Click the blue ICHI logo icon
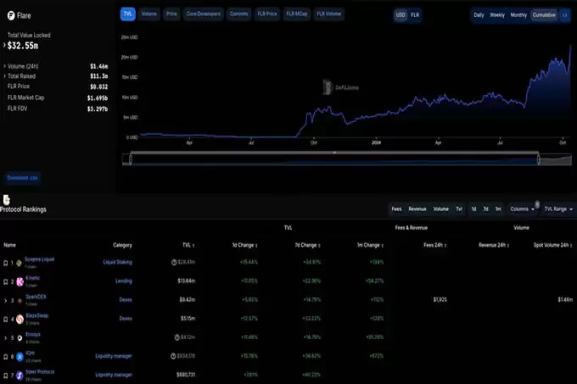The image size is (577, 384). pos(20,357)
